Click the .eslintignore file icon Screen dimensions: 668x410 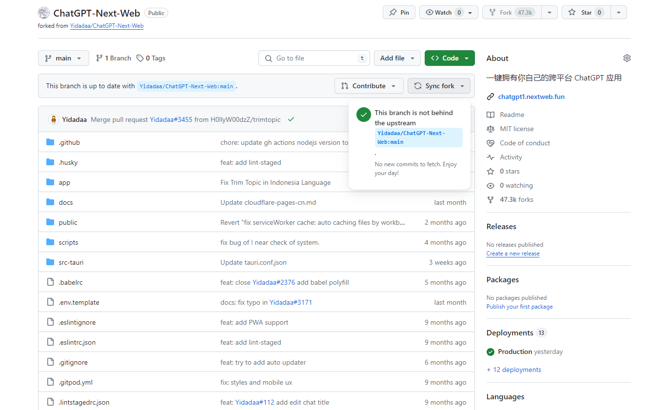pyautogui.click(x=50, y=322)
